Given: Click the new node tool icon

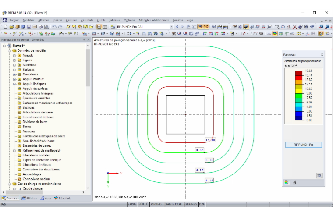Looking at the screenshot, I should coord(6,34).
